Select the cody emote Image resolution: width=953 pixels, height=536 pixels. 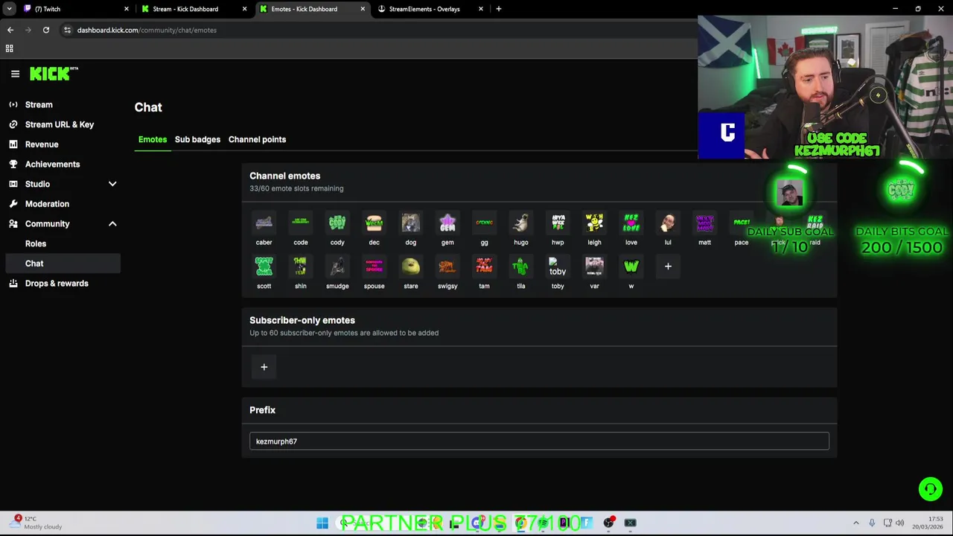[337, 223]
